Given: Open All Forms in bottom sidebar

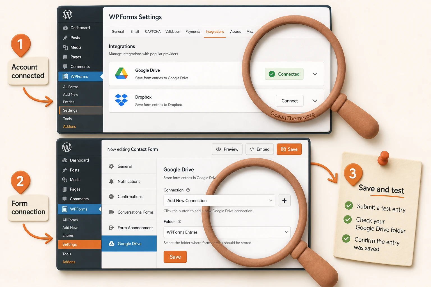Looking at the screenshot, I should coord(70,220).
